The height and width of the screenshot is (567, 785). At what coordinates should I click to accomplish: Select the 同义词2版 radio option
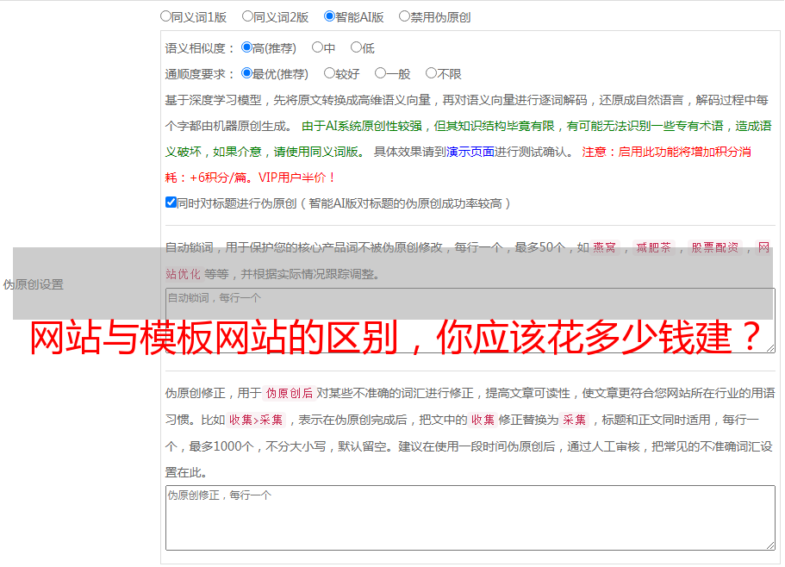point(247,16)
